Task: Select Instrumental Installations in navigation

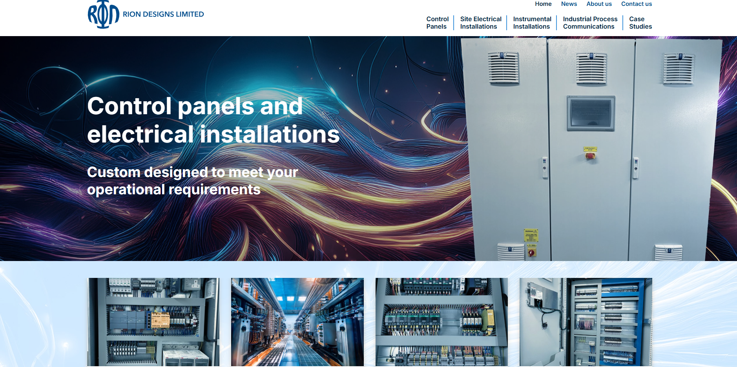Action: [x=532, y=23]
